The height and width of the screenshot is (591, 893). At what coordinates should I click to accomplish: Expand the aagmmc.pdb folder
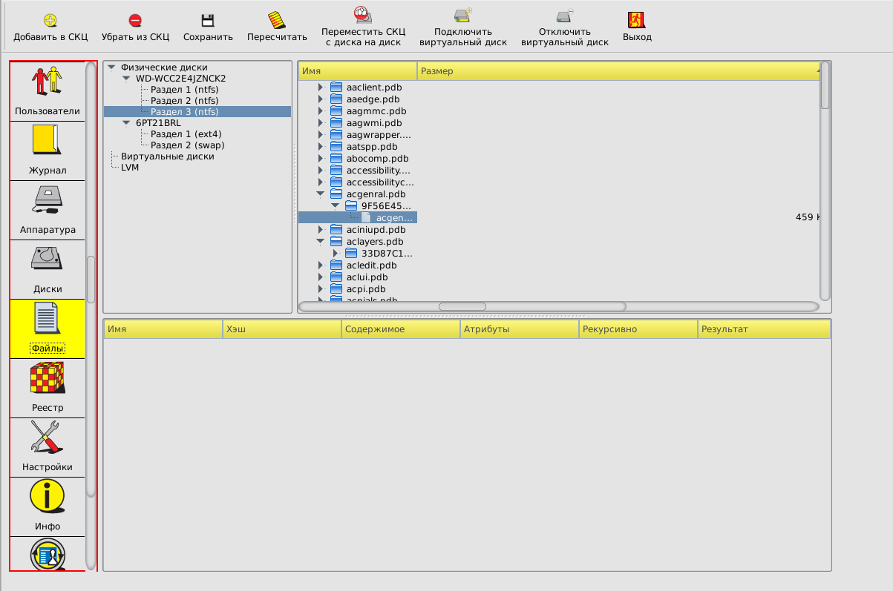(x=321, y=110)
